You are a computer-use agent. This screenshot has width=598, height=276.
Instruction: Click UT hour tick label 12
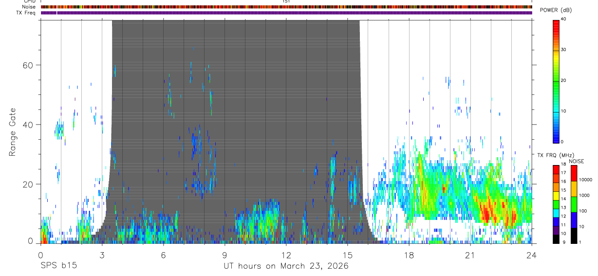286,255
